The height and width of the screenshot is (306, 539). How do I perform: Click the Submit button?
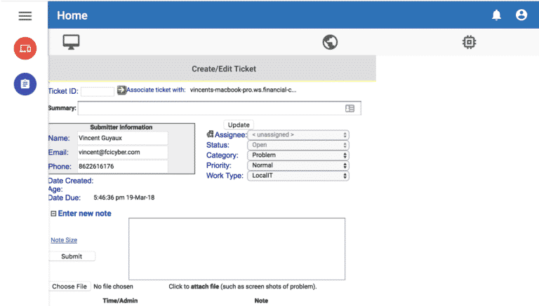pos(72,256)
